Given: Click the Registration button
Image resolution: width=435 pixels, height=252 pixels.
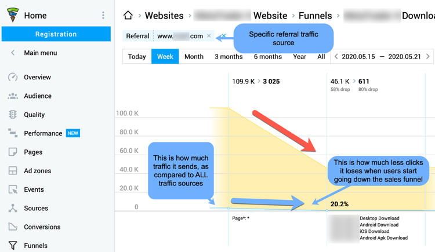Looking at the screenshot, I should pos(56,34).
